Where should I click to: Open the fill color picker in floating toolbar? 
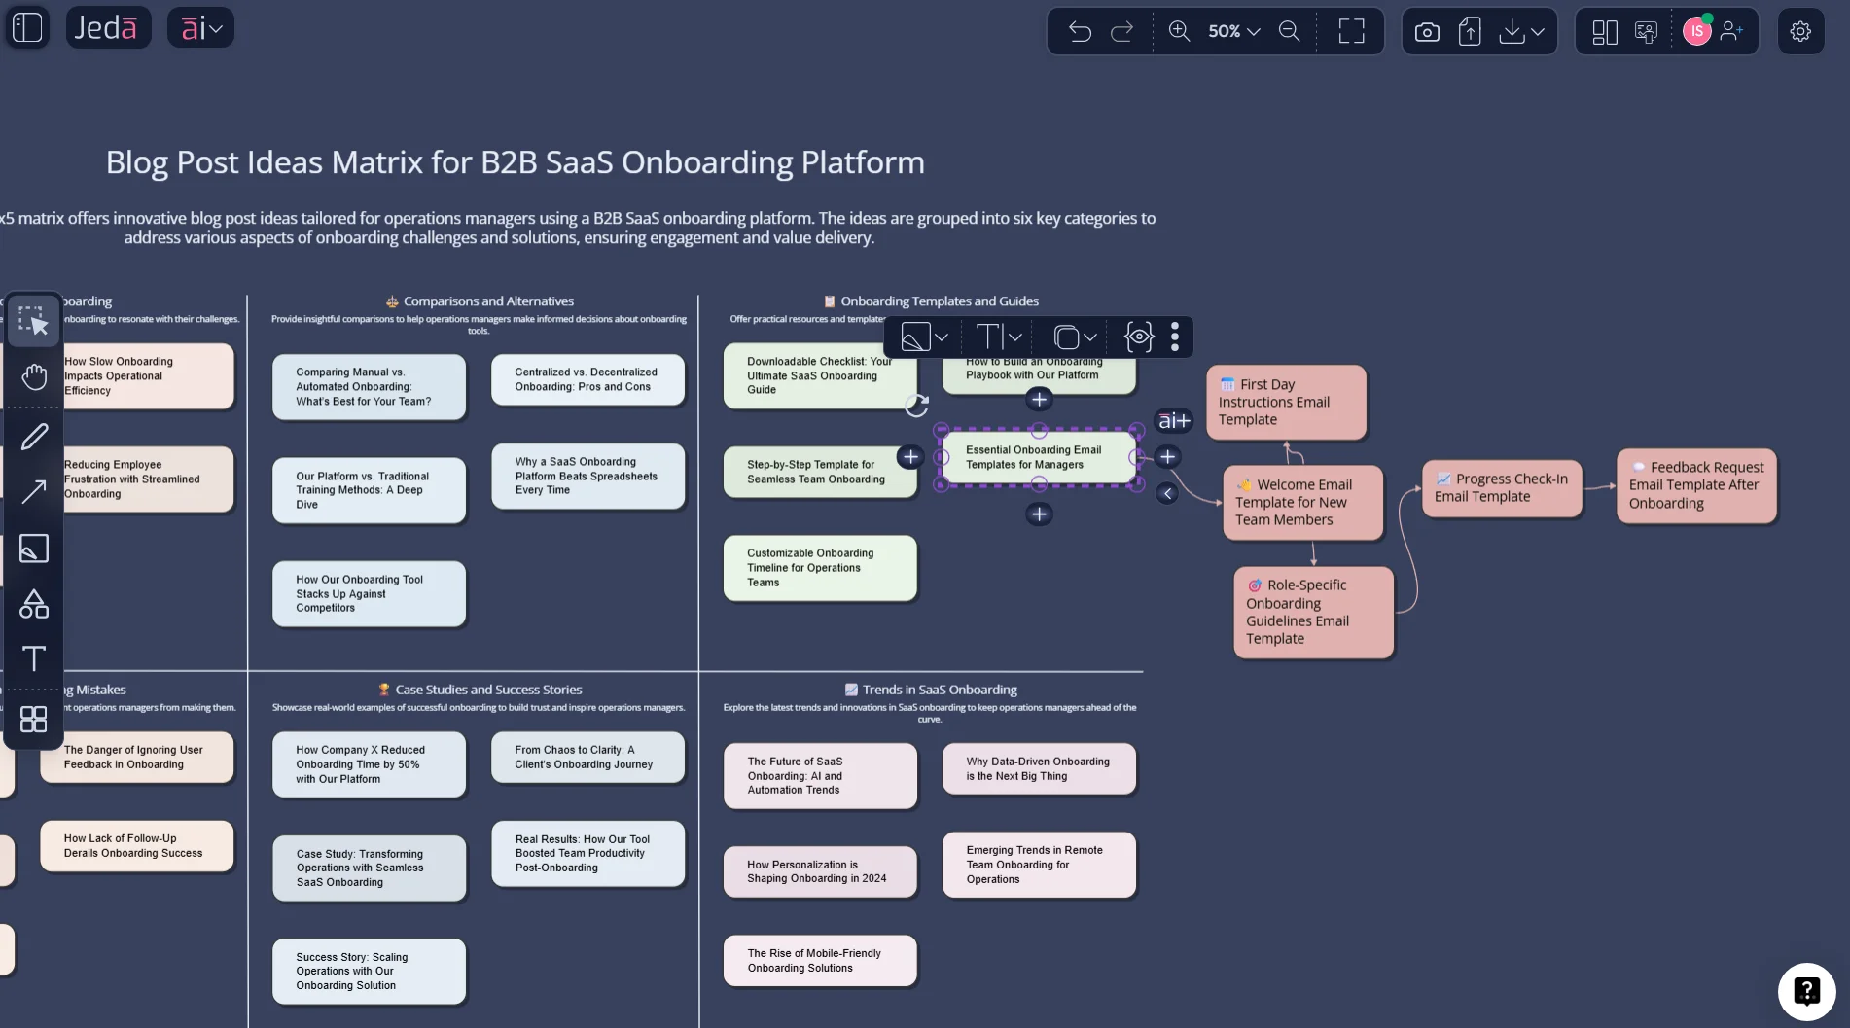coord(924,337)
